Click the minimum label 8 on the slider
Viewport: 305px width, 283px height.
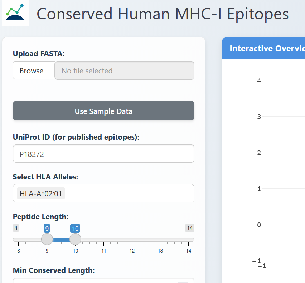(16, 228)
